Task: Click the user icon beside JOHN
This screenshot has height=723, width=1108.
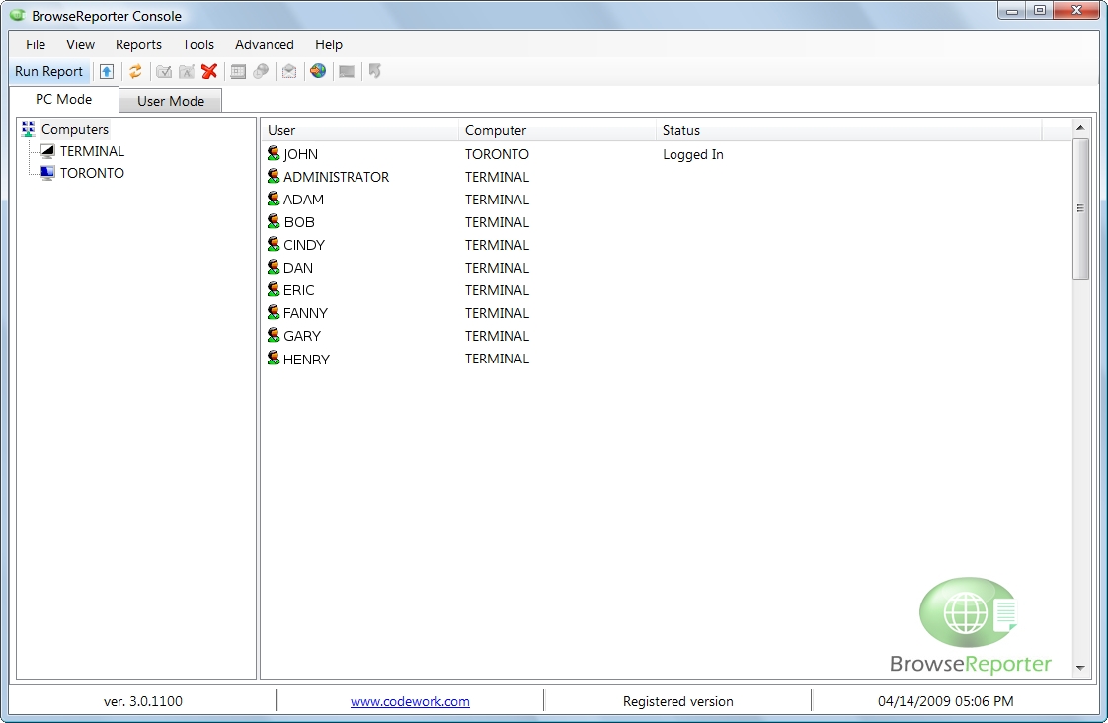Action: point(274,153)
